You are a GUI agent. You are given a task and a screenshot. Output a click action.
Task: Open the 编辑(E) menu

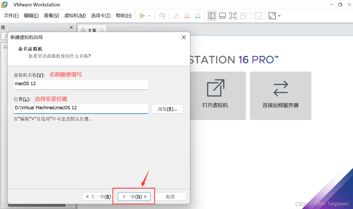31,16
